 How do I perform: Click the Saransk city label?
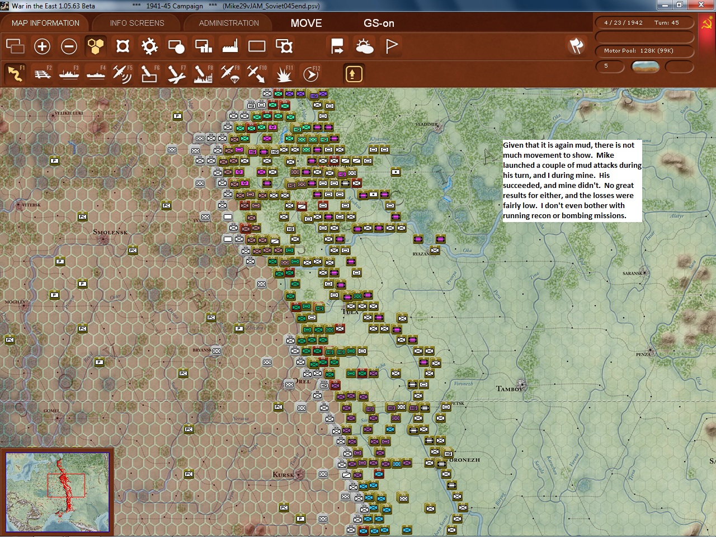tap(633, 274)
